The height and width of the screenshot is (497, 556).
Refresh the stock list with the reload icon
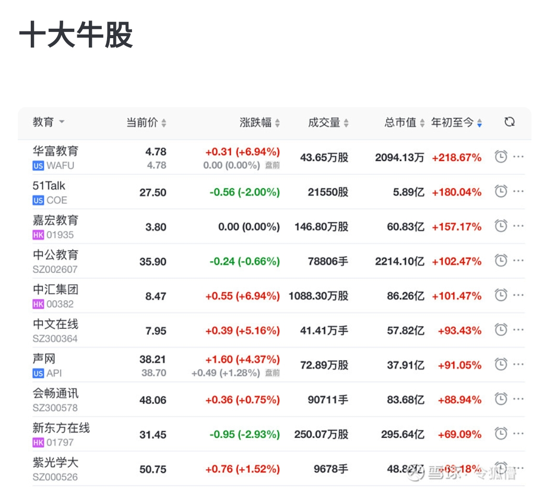pyautogui.click(x=510, y=122)
